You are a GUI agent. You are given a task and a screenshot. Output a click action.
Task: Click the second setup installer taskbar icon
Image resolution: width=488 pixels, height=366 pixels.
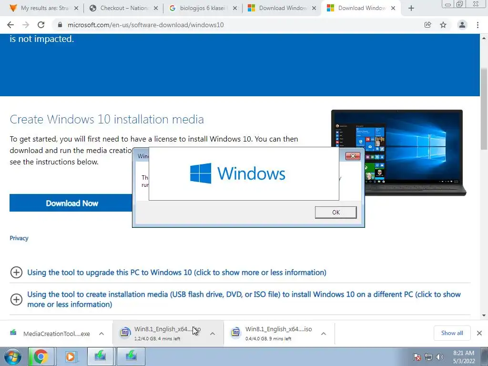[x=131, y=356]
